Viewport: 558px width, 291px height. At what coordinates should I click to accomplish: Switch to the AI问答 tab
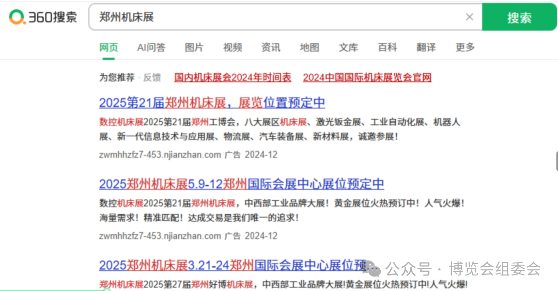point(151,47)
